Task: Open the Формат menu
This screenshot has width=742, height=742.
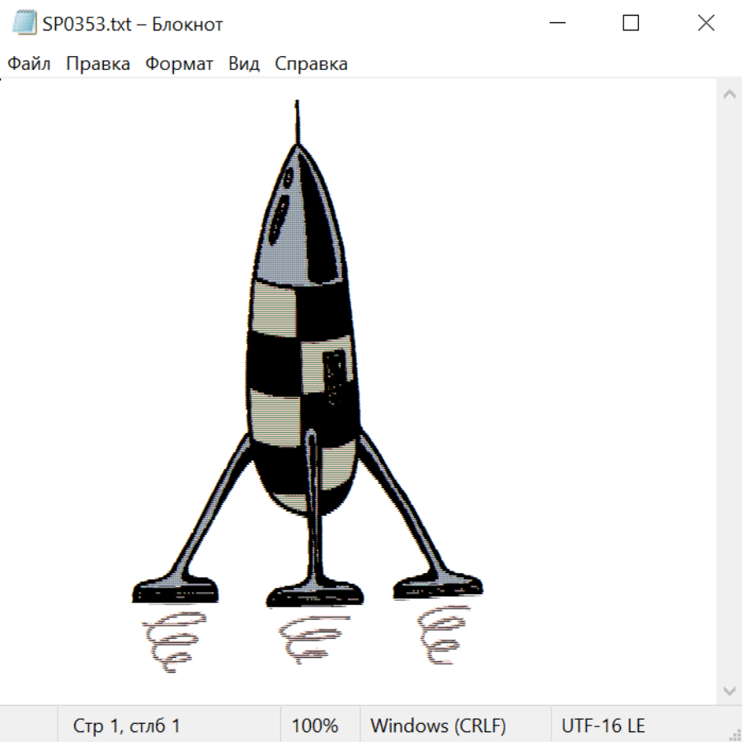Action: coord(179,64)
